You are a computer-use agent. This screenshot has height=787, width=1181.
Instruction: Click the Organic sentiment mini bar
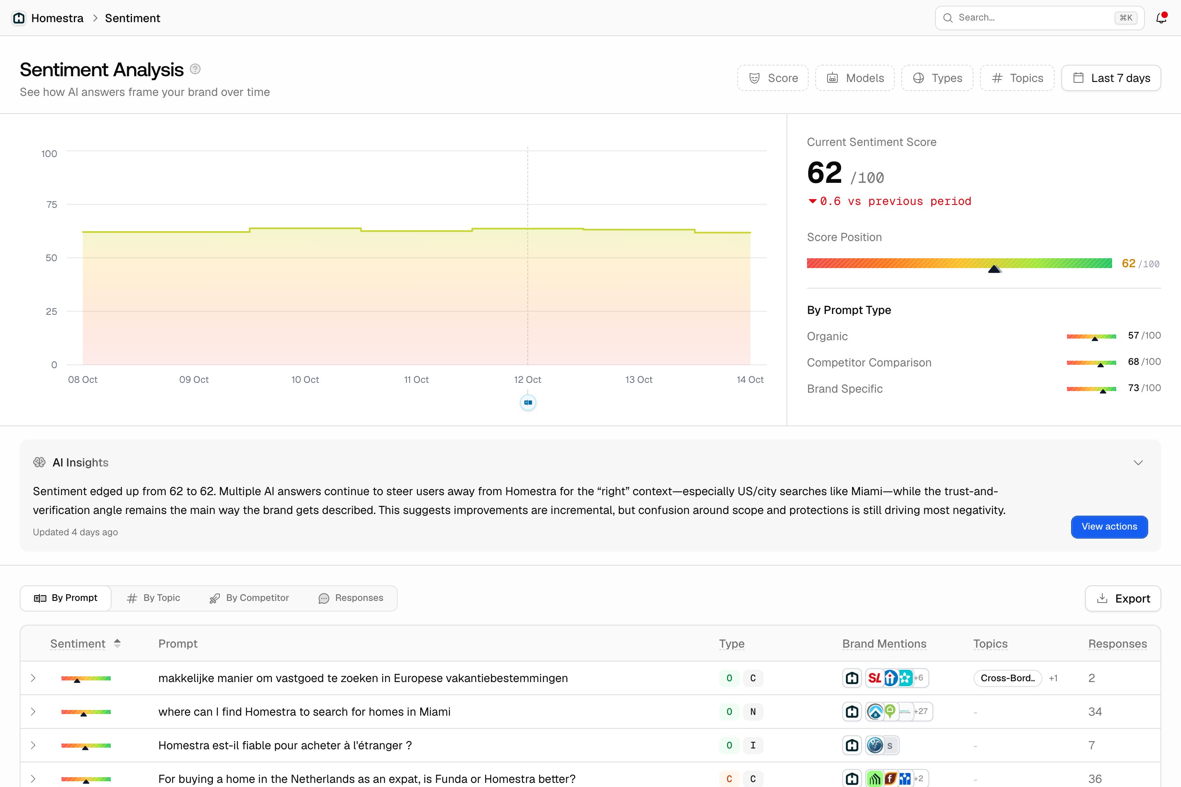point(1091,336)
